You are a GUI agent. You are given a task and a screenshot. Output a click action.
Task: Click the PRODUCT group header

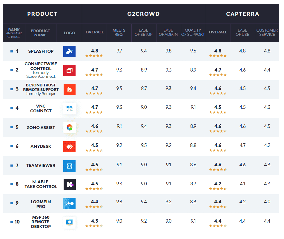click(x=42, y=14)
